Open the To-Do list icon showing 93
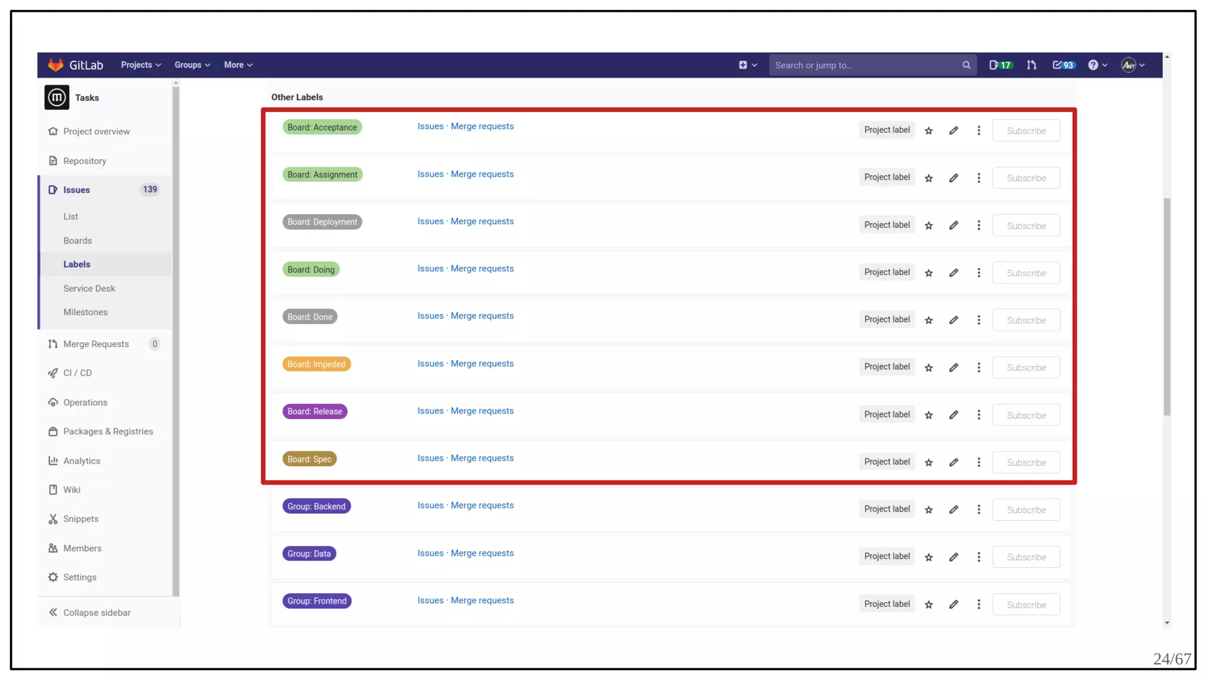This screenshot has width=1209, height=680. 1064,65
